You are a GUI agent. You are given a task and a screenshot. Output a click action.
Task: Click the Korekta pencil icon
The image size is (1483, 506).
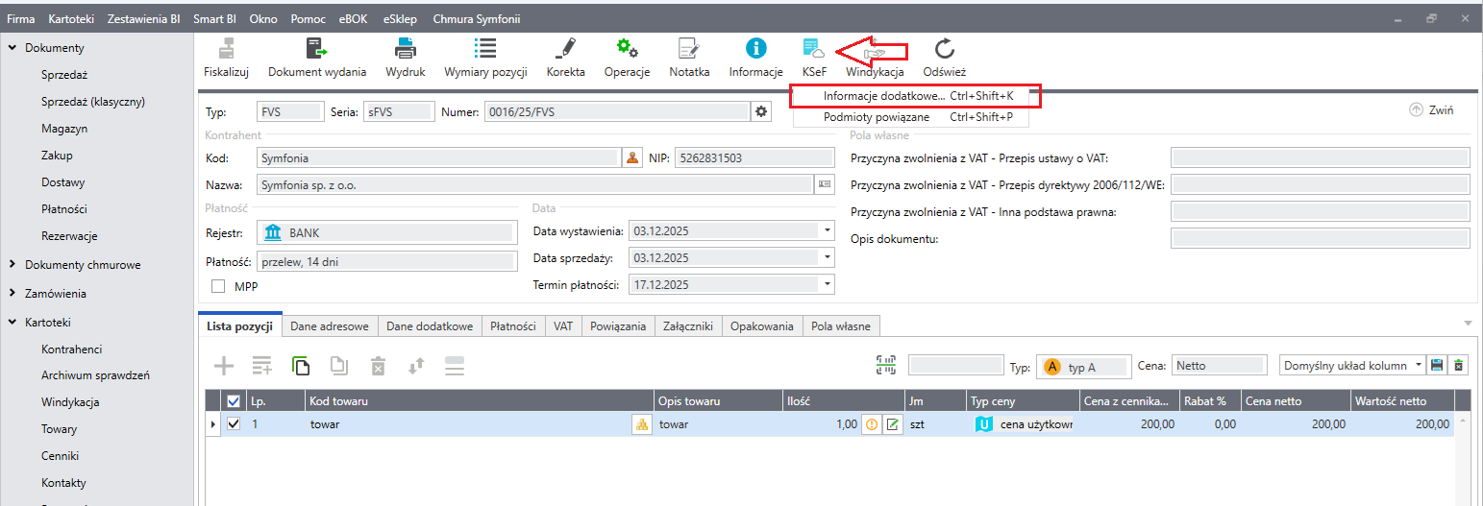click(565, 49)
